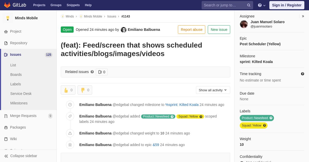309x162 pixels.
Task: Open Help in top navigation
Action: (88, 5)
